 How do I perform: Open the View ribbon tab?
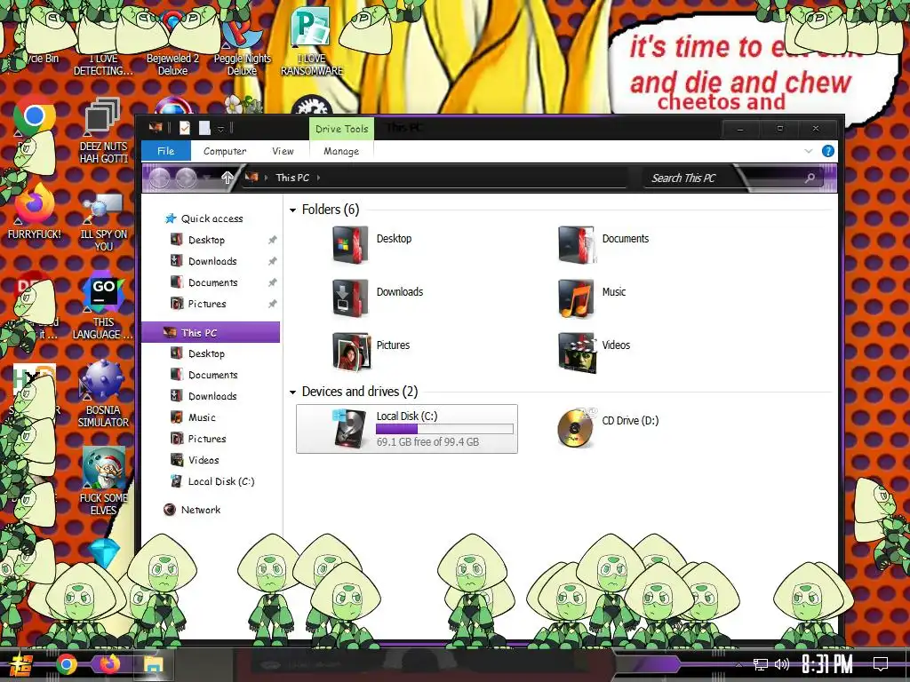click(x=283, y=151)
